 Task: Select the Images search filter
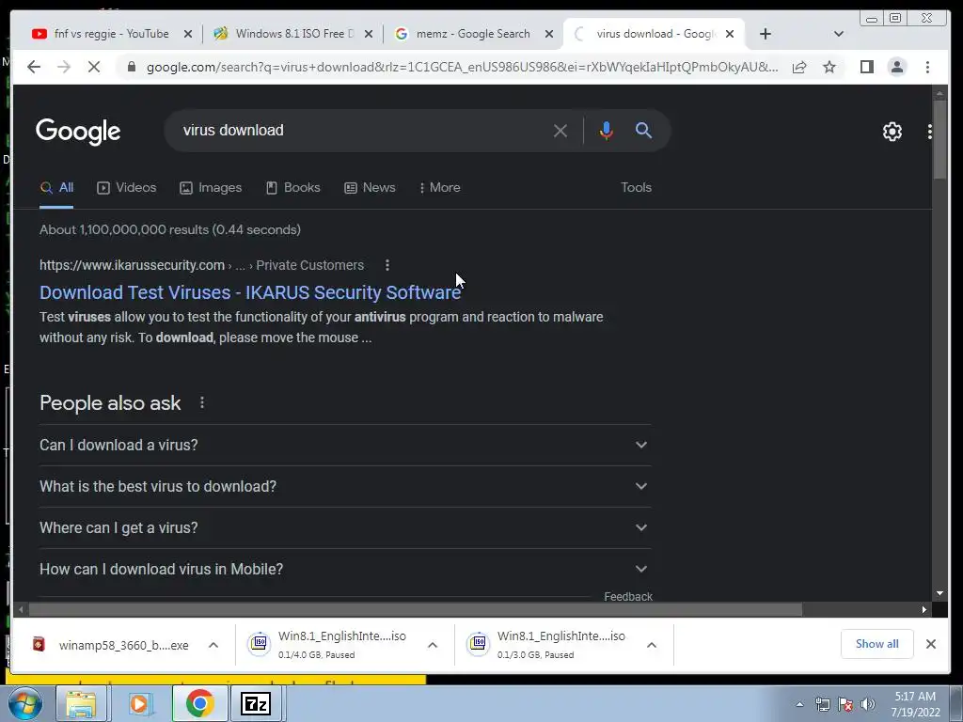pyautogui.click(x=211, y=188)
